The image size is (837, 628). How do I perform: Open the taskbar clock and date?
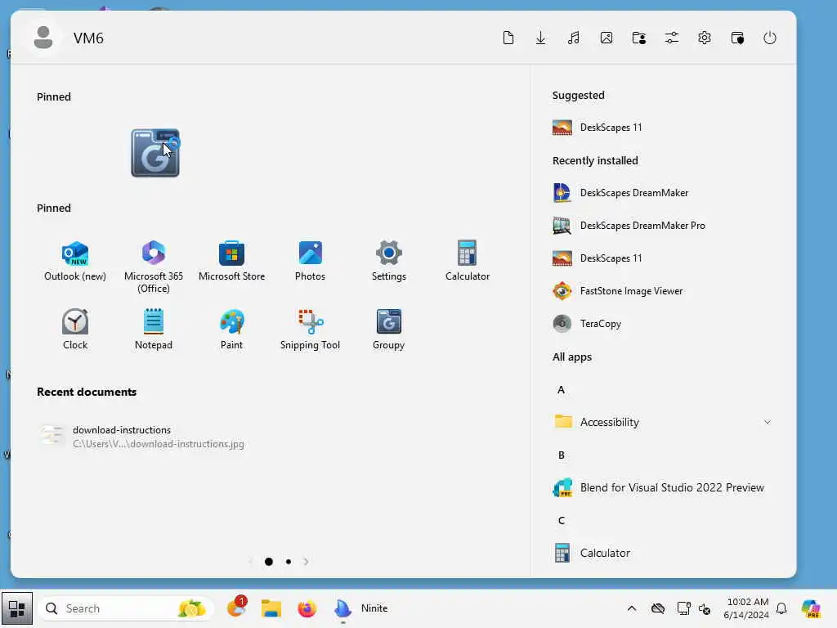747,608
